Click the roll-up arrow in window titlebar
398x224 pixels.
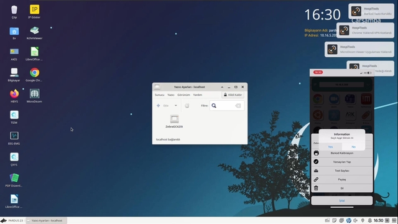tap(222, 87)
